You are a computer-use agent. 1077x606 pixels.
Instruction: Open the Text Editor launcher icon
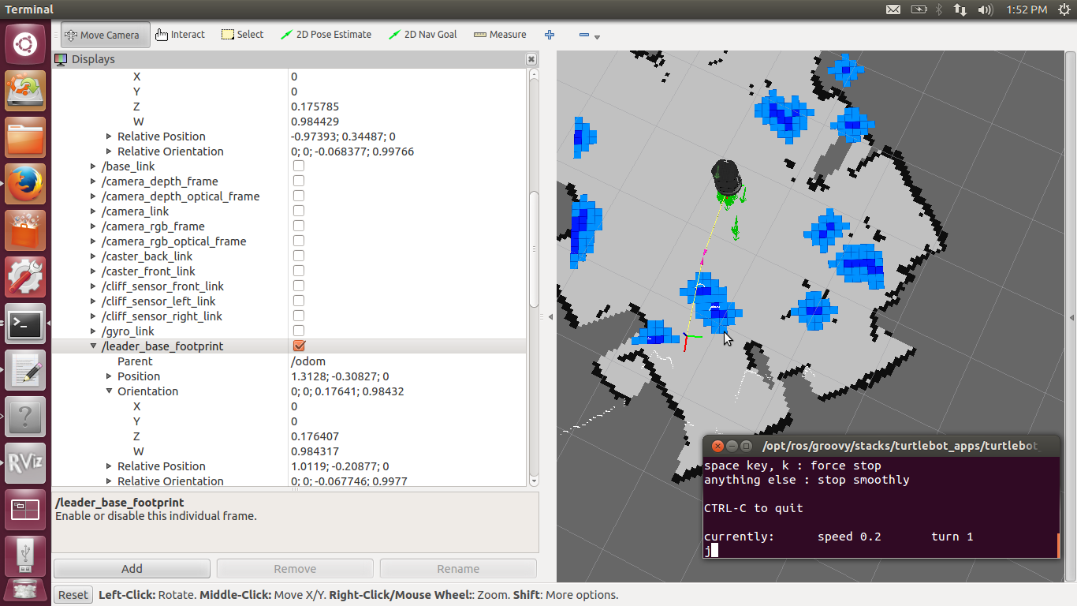(25, 370)
